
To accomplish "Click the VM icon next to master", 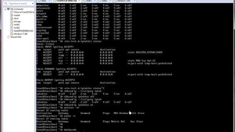I will tap(11, 15).
